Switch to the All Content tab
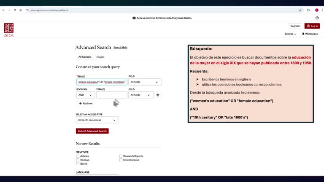 pyautogui.click(x=85, y=57)
